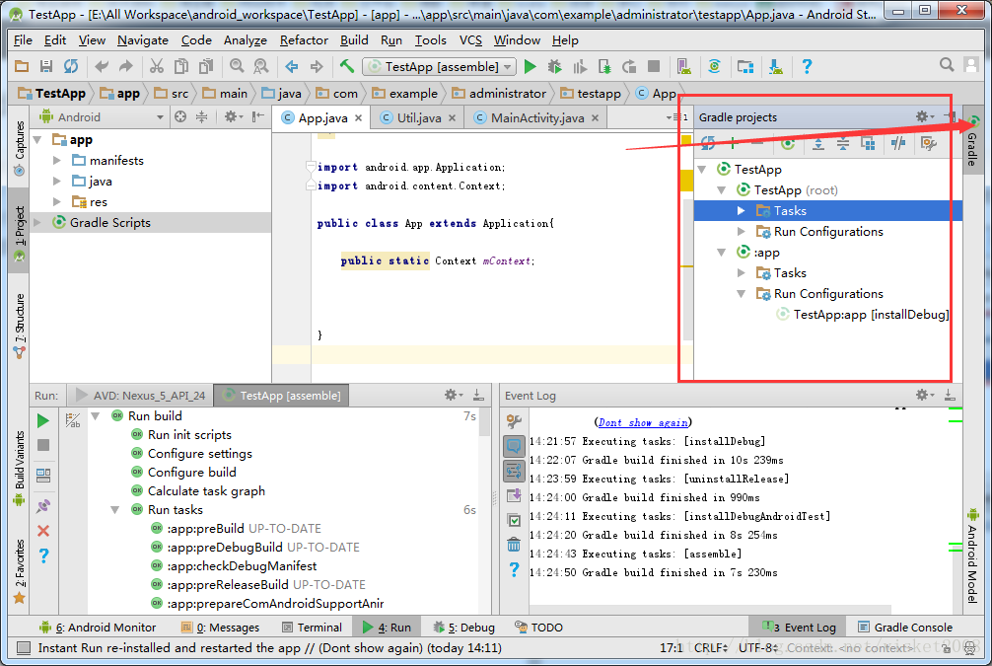
Task: Collapse the :app node in Gradle projects
Action: [721, 252]
